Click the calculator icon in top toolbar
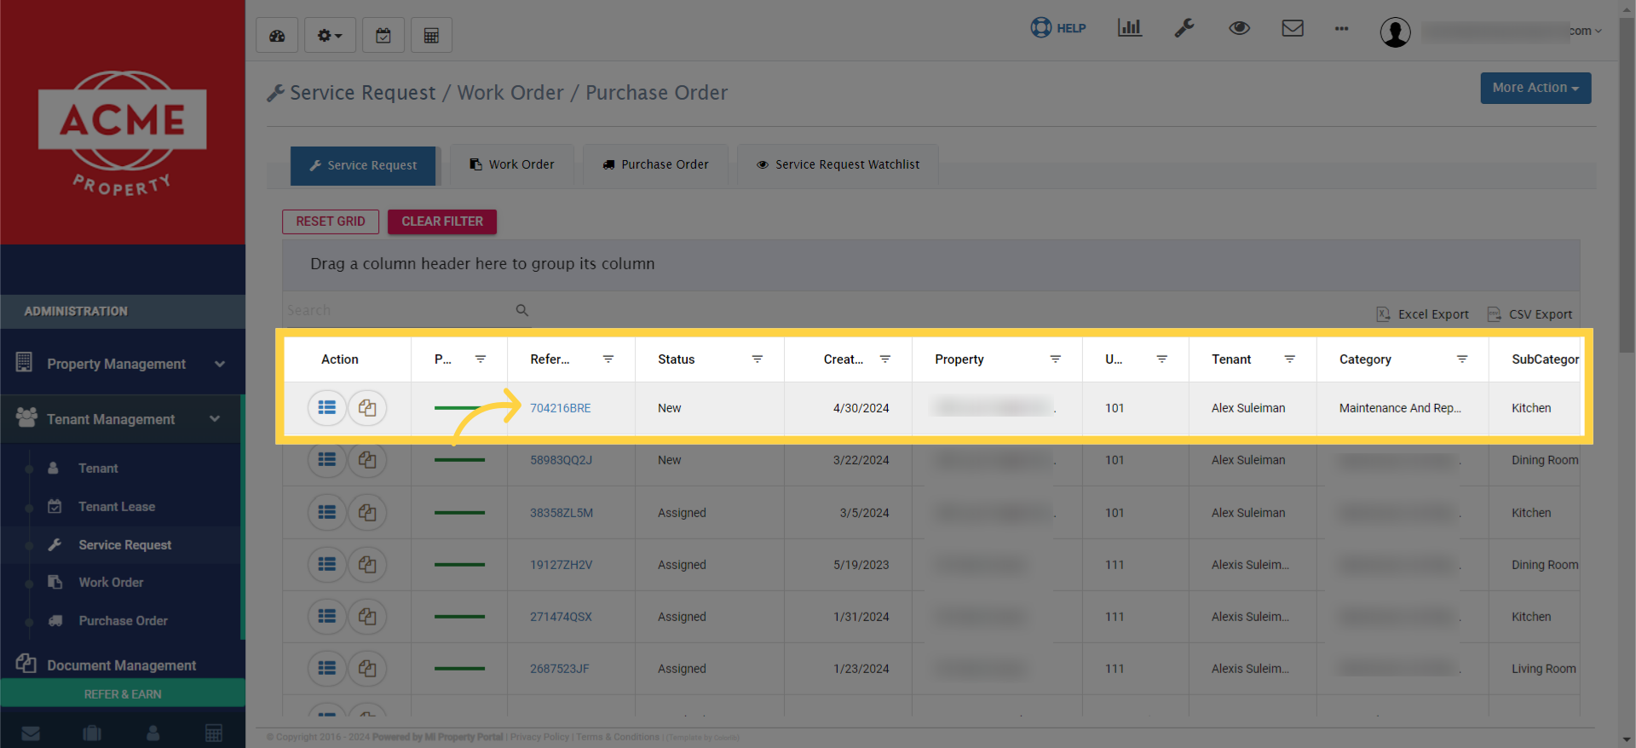This screenshot has width=1636, height=748. 431,36
